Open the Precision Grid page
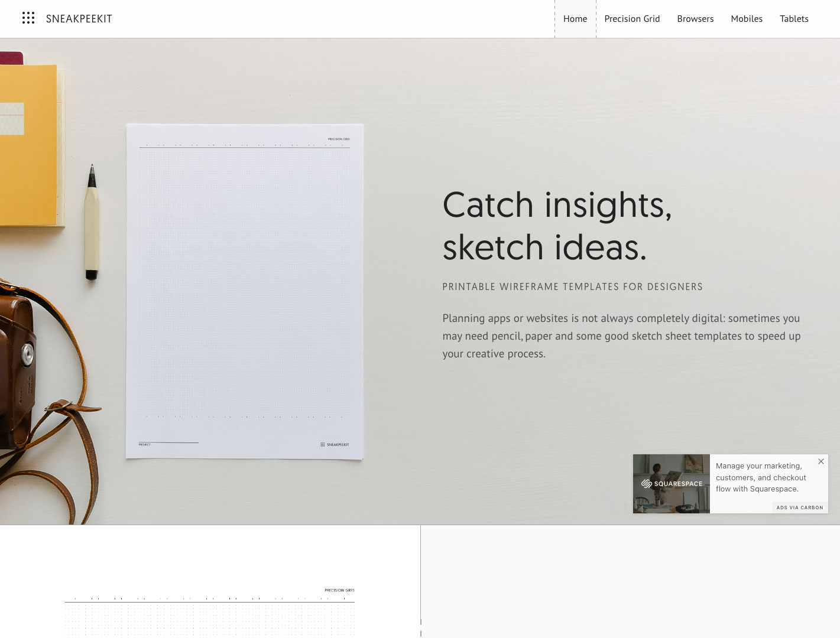 tap(632, 18)
